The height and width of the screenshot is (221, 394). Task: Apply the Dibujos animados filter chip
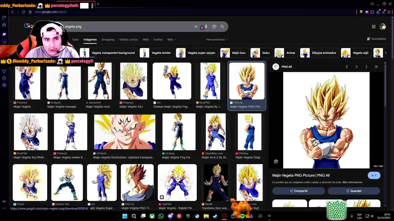[x=319, y=53]
